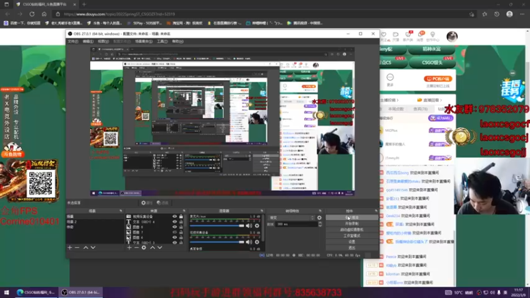Click the Properties gear button above docks

pyautogui.click(x=146, y=203)
